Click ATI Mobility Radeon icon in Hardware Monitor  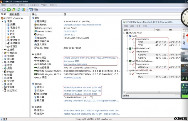tap(130, 61)
